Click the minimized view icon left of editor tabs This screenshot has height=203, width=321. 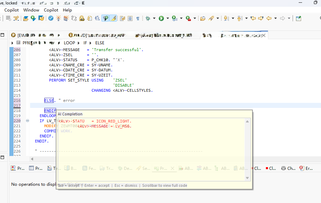pyautogui.click(x=2, y=35)
